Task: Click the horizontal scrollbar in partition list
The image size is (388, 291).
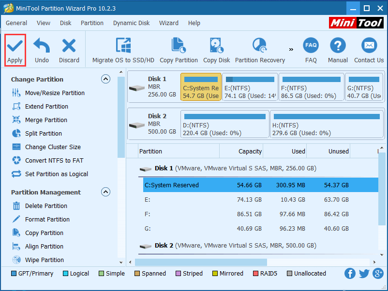Action: (x=201, y=262)
